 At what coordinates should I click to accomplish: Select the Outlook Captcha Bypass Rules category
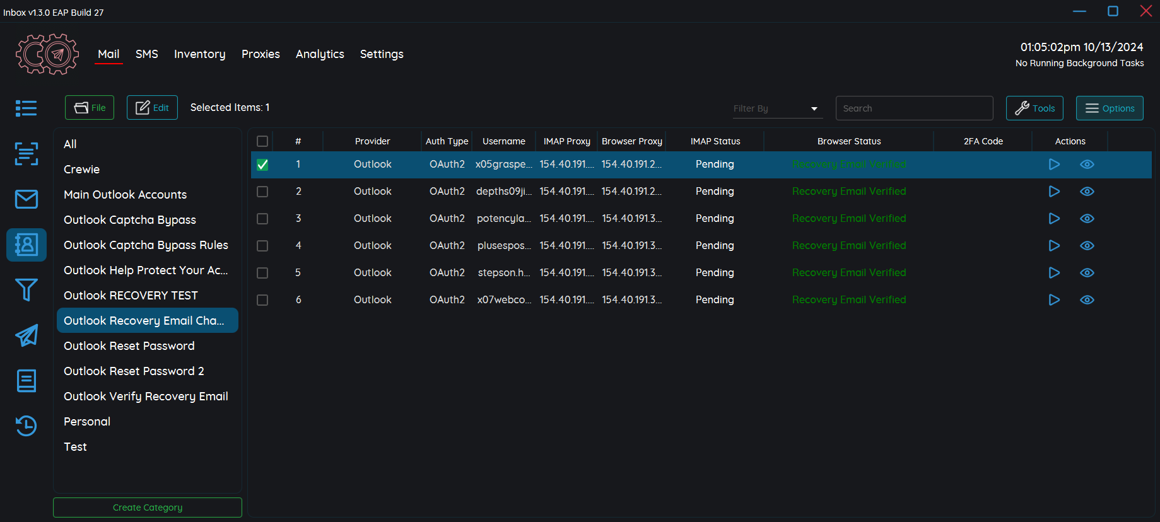[148, 245]
